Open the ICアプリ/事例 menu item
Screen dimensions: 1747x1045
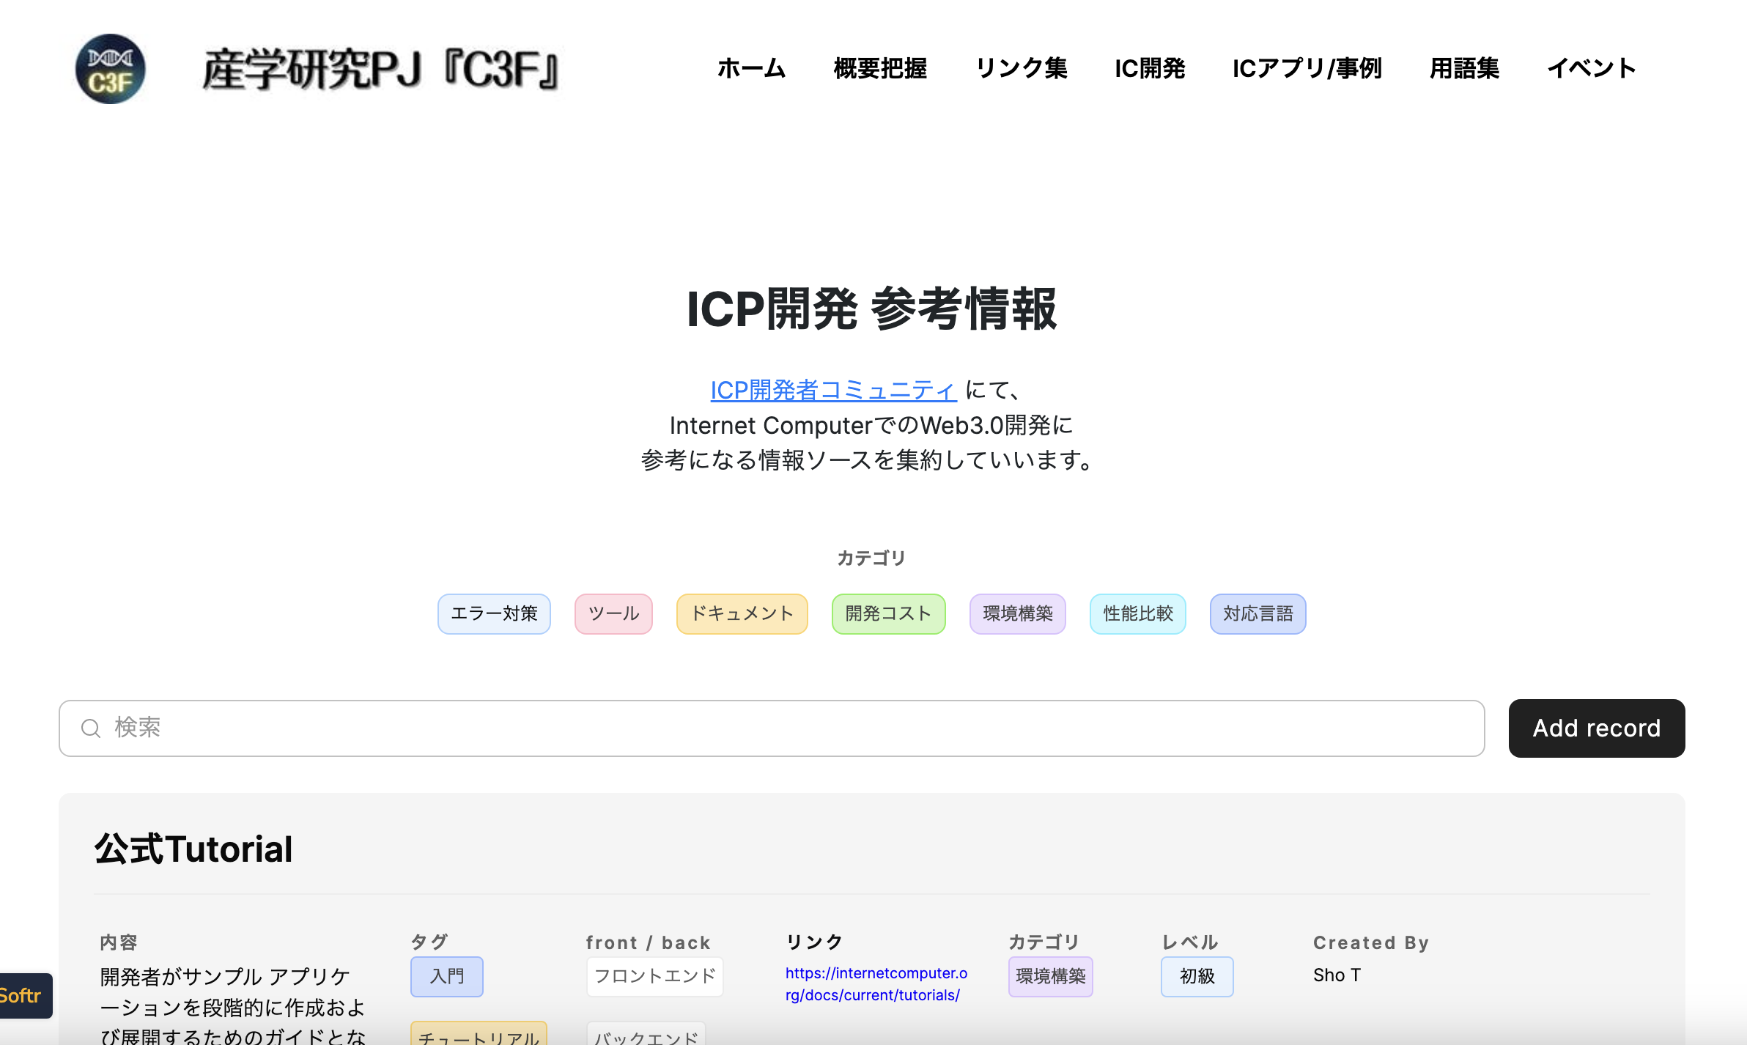pos(1307,68)
